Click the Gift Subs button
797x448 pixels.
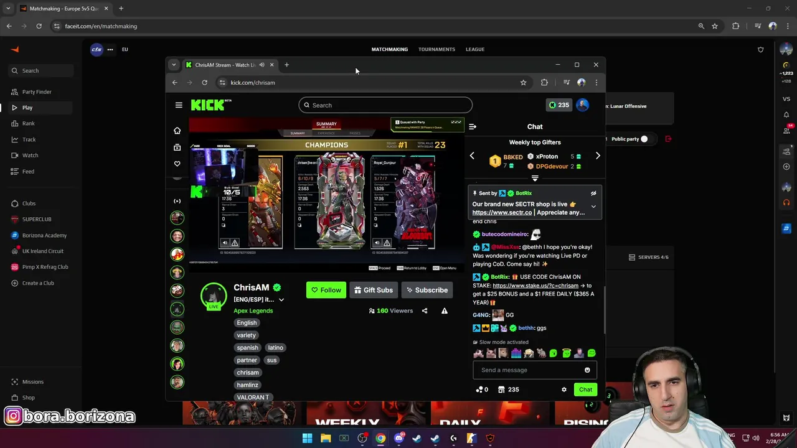point(373,290)
